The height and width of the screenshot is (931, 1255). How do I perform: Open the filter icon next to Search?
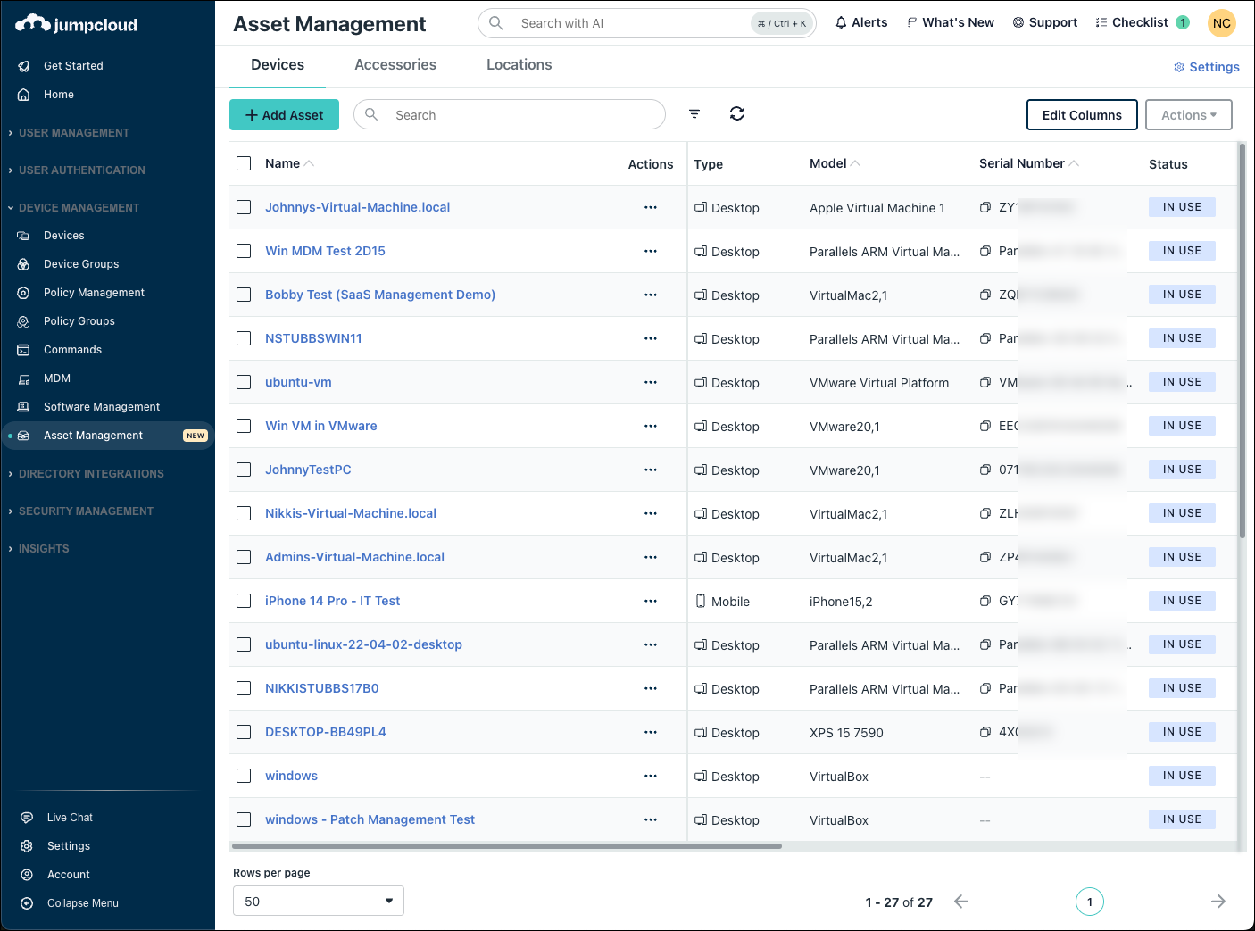click(x=694, y=113)
